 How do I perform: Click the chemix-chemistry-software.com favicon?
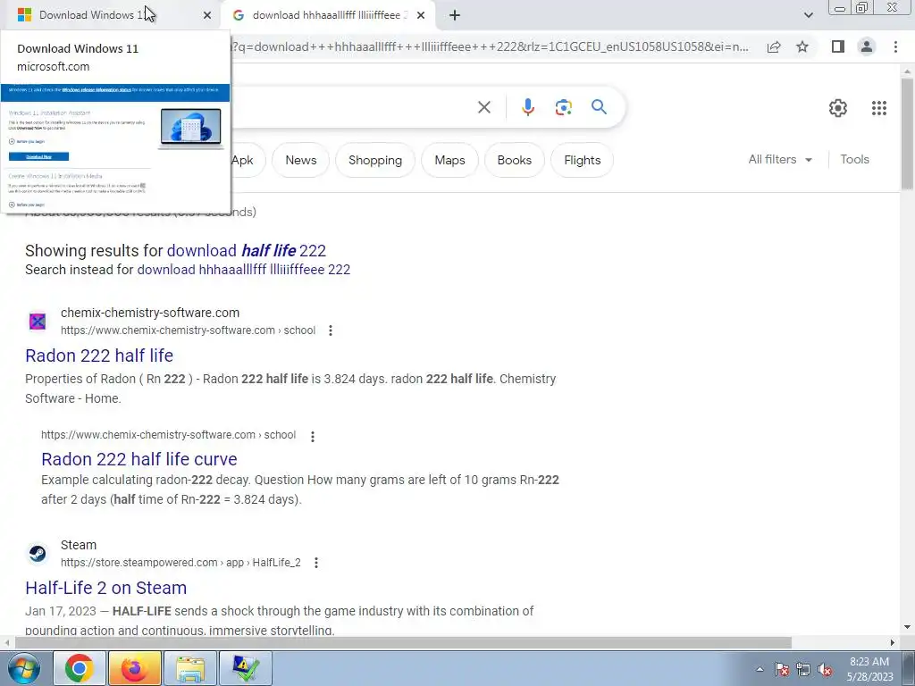tap(38, 322)
